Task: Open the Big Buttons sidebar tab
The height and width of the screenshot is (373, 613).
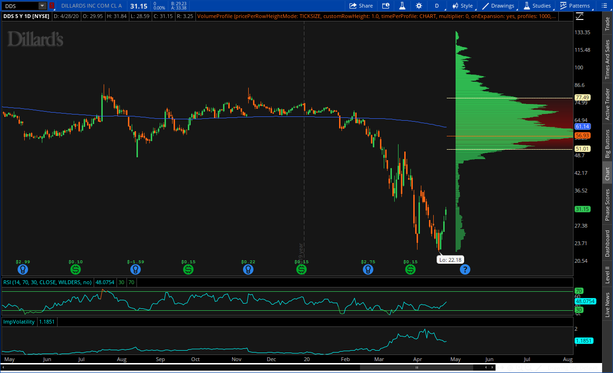Action: click(607, 143)
